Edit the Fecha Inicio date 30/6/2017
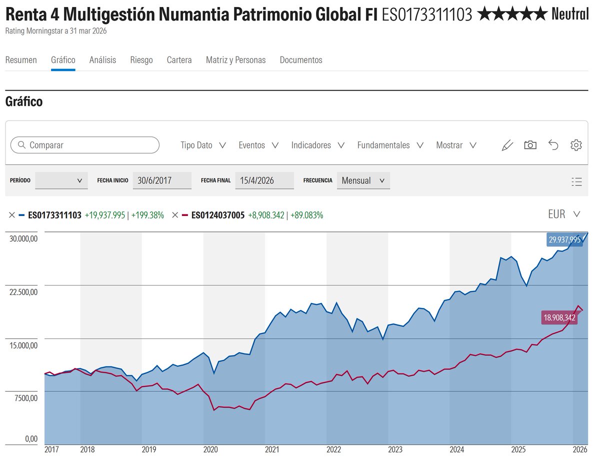The image size is (600, 463). (x=162, y=180)
